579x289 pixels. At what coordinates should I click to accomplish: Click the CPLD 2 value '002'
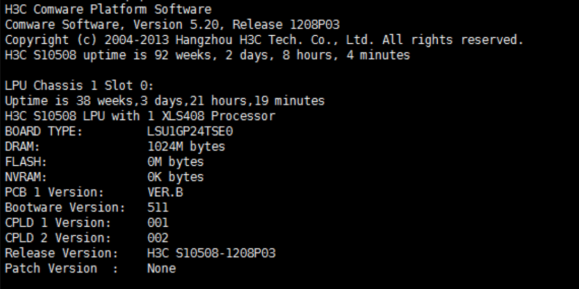pos(158,238)
